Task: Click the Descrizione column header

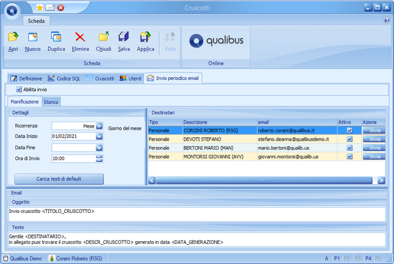Action: point(220,122)
